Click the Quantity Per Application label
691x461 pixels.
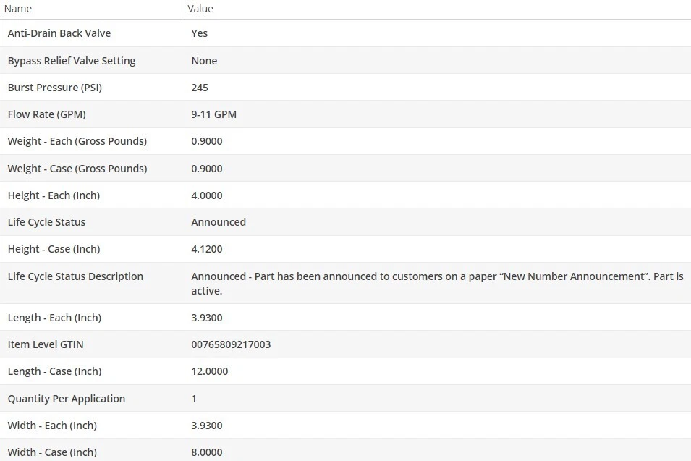tap(66, 399)
